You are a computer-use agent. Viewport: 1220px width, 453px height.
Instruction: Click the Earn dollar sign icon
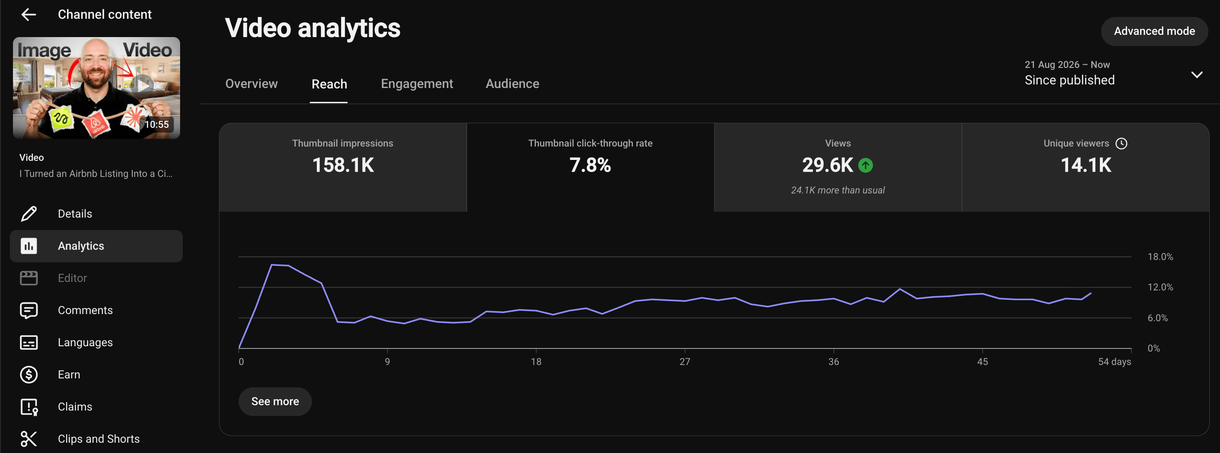(x=29, y=375)
